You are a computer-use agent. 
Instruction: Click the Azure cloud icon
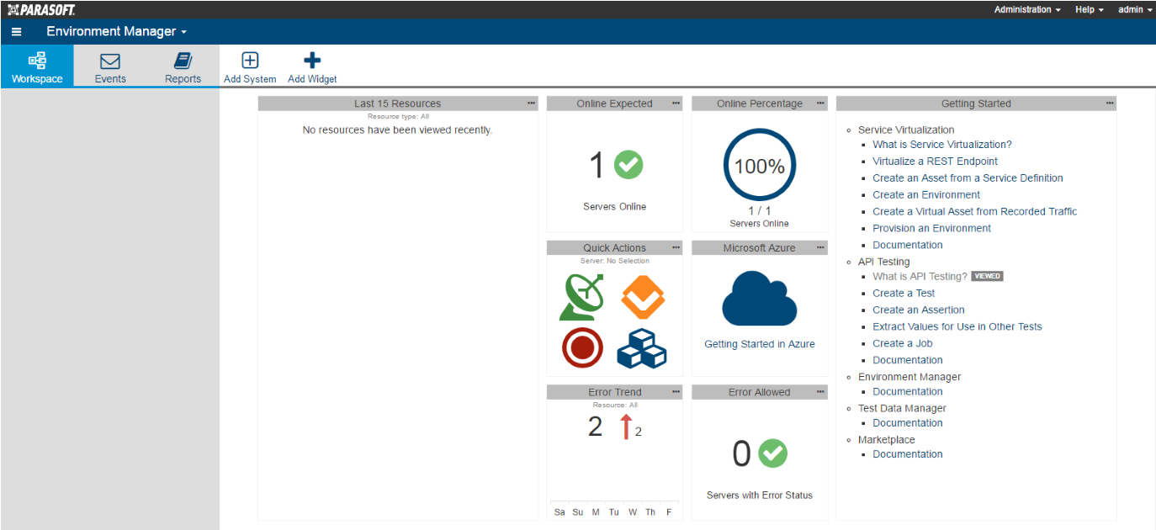point(760,299)
